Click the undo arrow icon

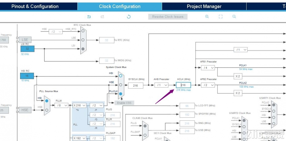pos(89,17)
